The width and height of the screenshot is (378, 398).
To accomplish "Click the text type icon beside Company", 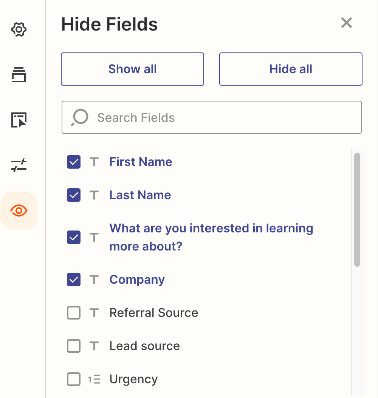I will click(x=94, y=280).
